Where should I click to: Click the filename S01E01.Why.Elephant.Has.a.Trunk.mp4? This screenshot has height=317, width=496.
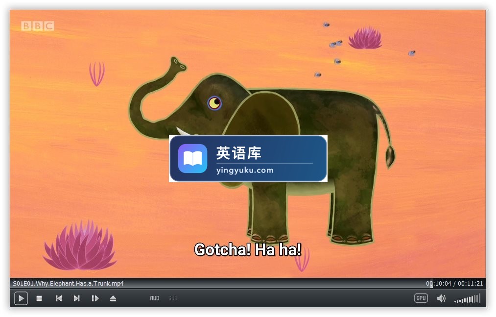[69, 283]
